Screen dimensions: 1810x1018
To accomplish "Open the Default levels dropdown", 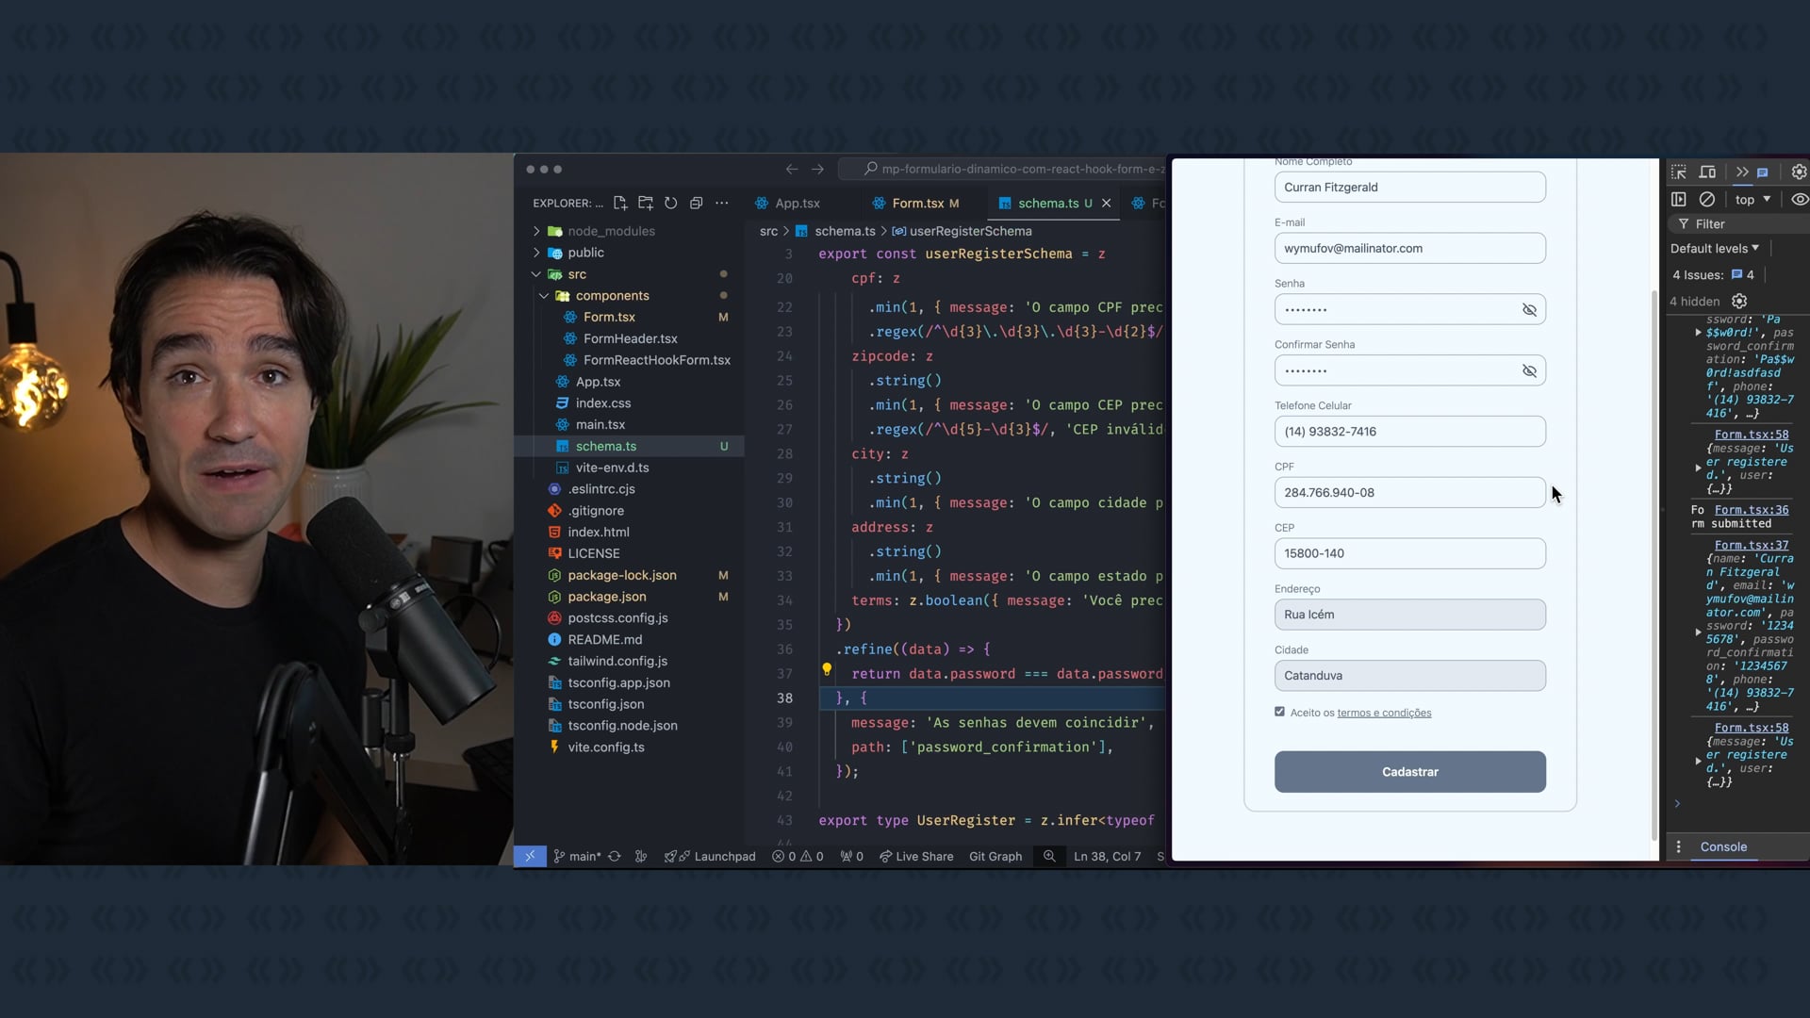I will 1714,248.
